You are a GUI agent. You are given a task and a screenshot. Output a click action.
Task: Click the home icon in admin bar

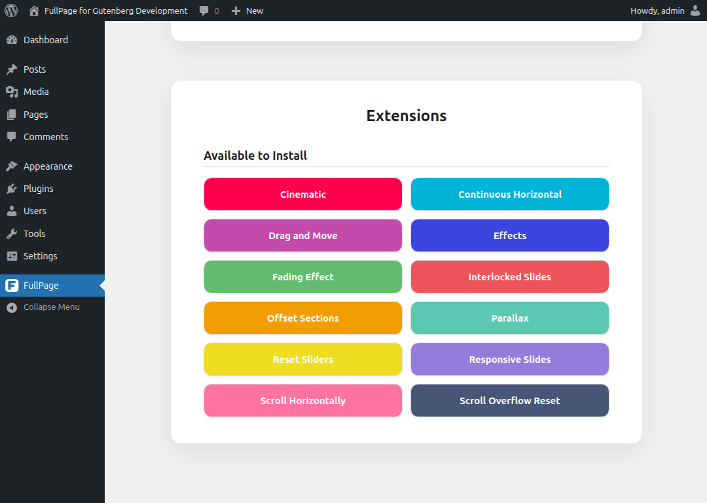(x=34, y=10)
